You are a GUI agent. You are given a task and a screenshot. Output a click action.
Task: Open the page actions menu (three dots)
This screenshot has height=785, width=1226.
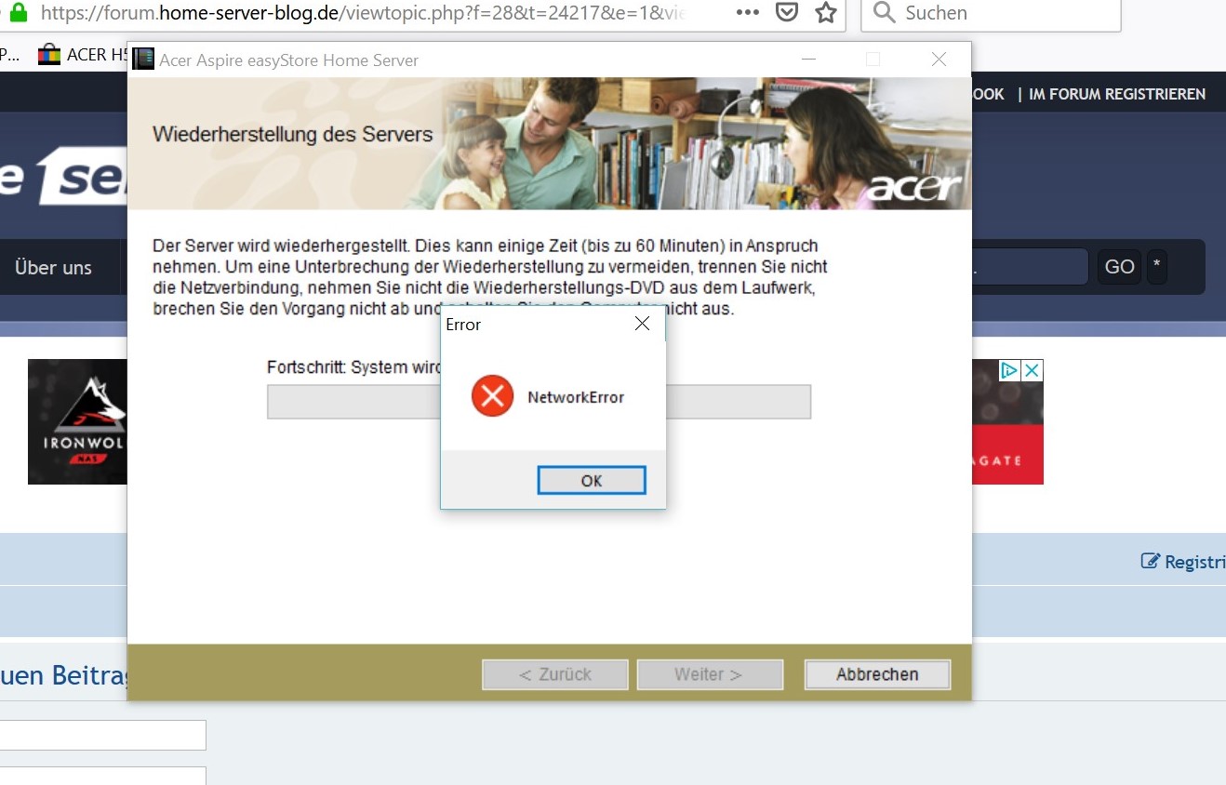747,12
